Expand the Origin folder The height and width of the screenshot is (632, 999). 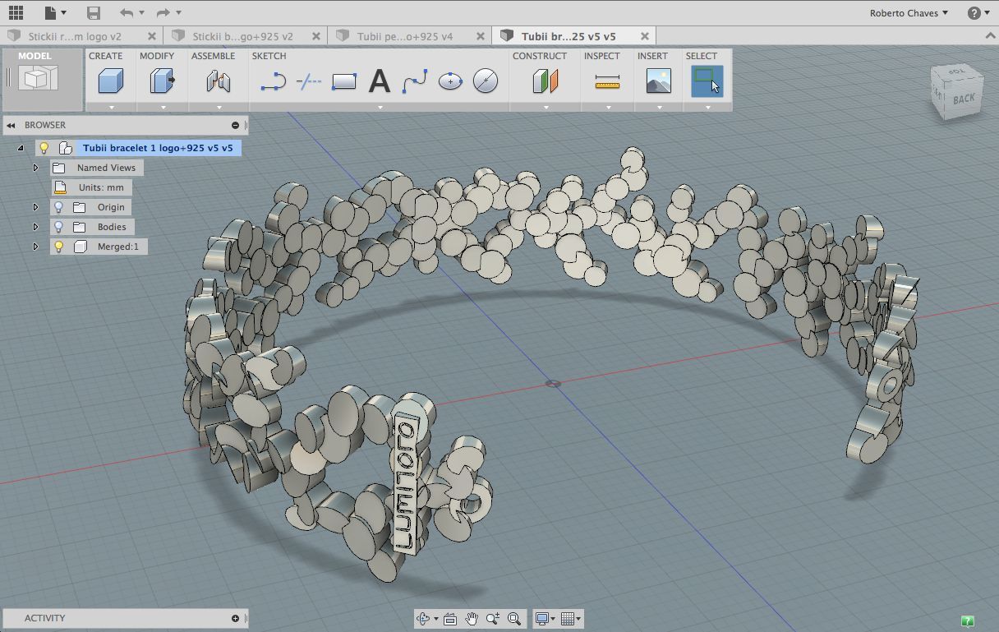coord(35,207)
